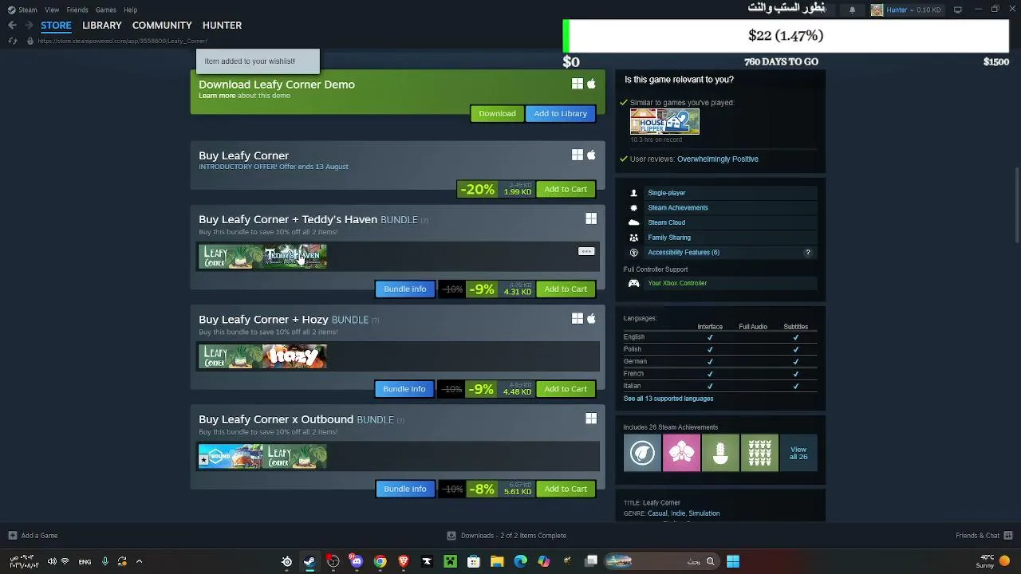Click the Minecraft creeper taskbar icon
Viewport: 1021px width, 574px height.
pyautogui.click(x=450, y=561)
